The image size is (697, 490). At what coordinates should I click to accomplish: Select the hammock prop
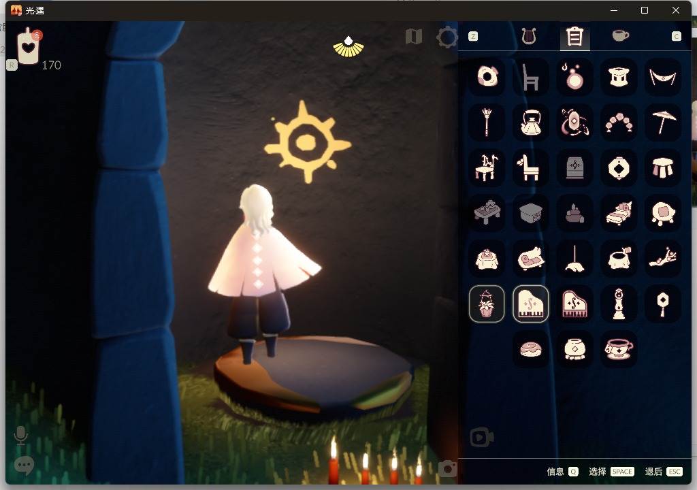[664, 78]
